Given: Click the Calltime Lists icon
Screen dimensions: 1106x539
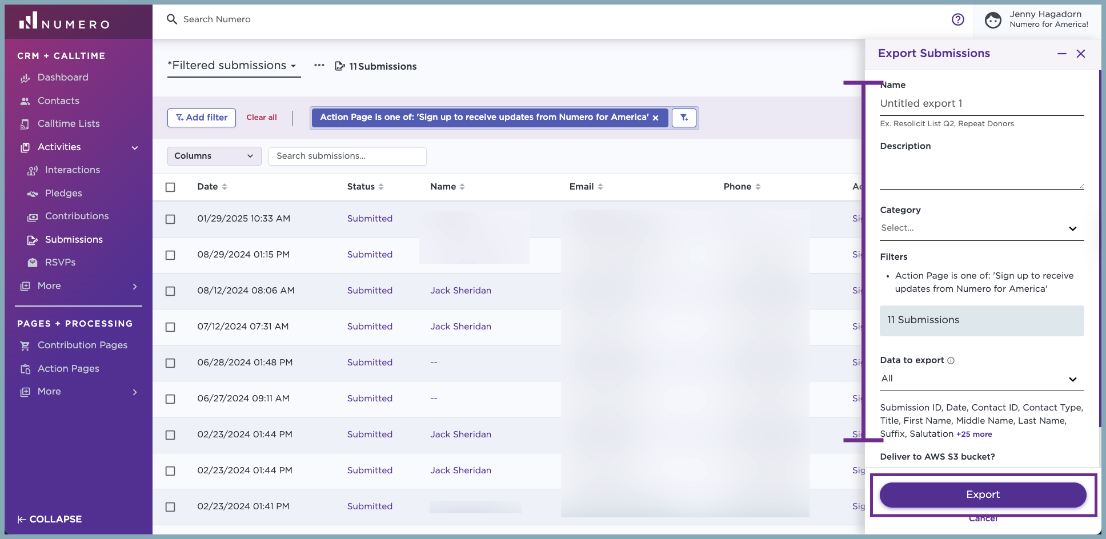Looking at the screenshot, I should tap(25, 124).
